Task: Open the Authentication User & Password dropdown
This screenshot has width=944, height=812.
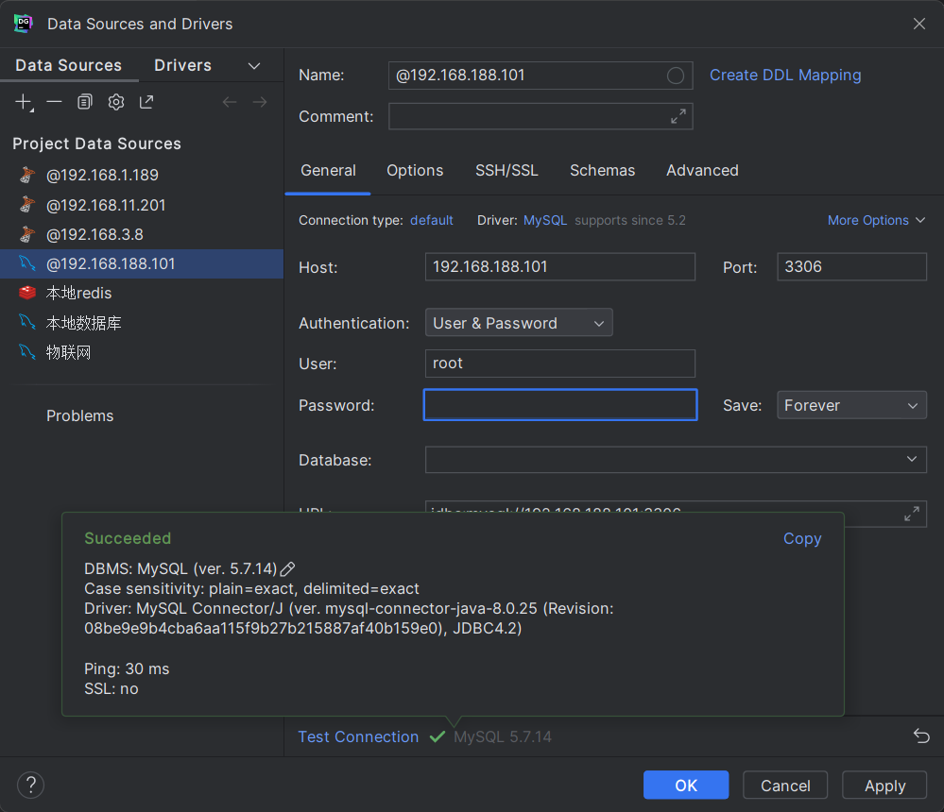Action: [x=518, y=323]
